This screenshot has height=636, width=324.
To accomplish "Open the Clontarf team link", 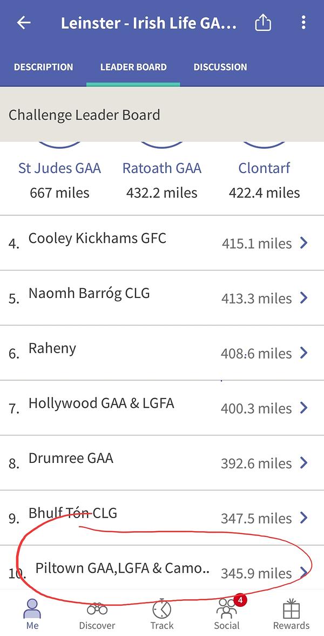I will tap(264, 168).
